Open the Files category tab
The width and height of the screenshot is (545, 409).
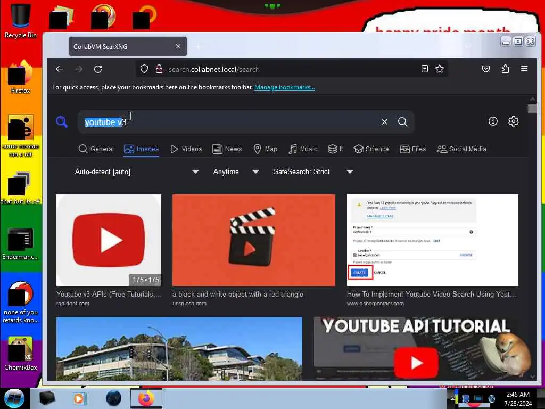(412, 149)
